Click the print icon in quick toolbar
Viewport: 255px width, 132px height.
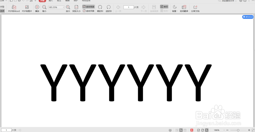coord(19,1)
